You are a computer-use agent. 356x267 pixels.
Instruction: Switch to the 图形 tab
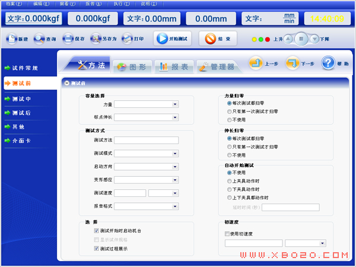tap(129, 66)
